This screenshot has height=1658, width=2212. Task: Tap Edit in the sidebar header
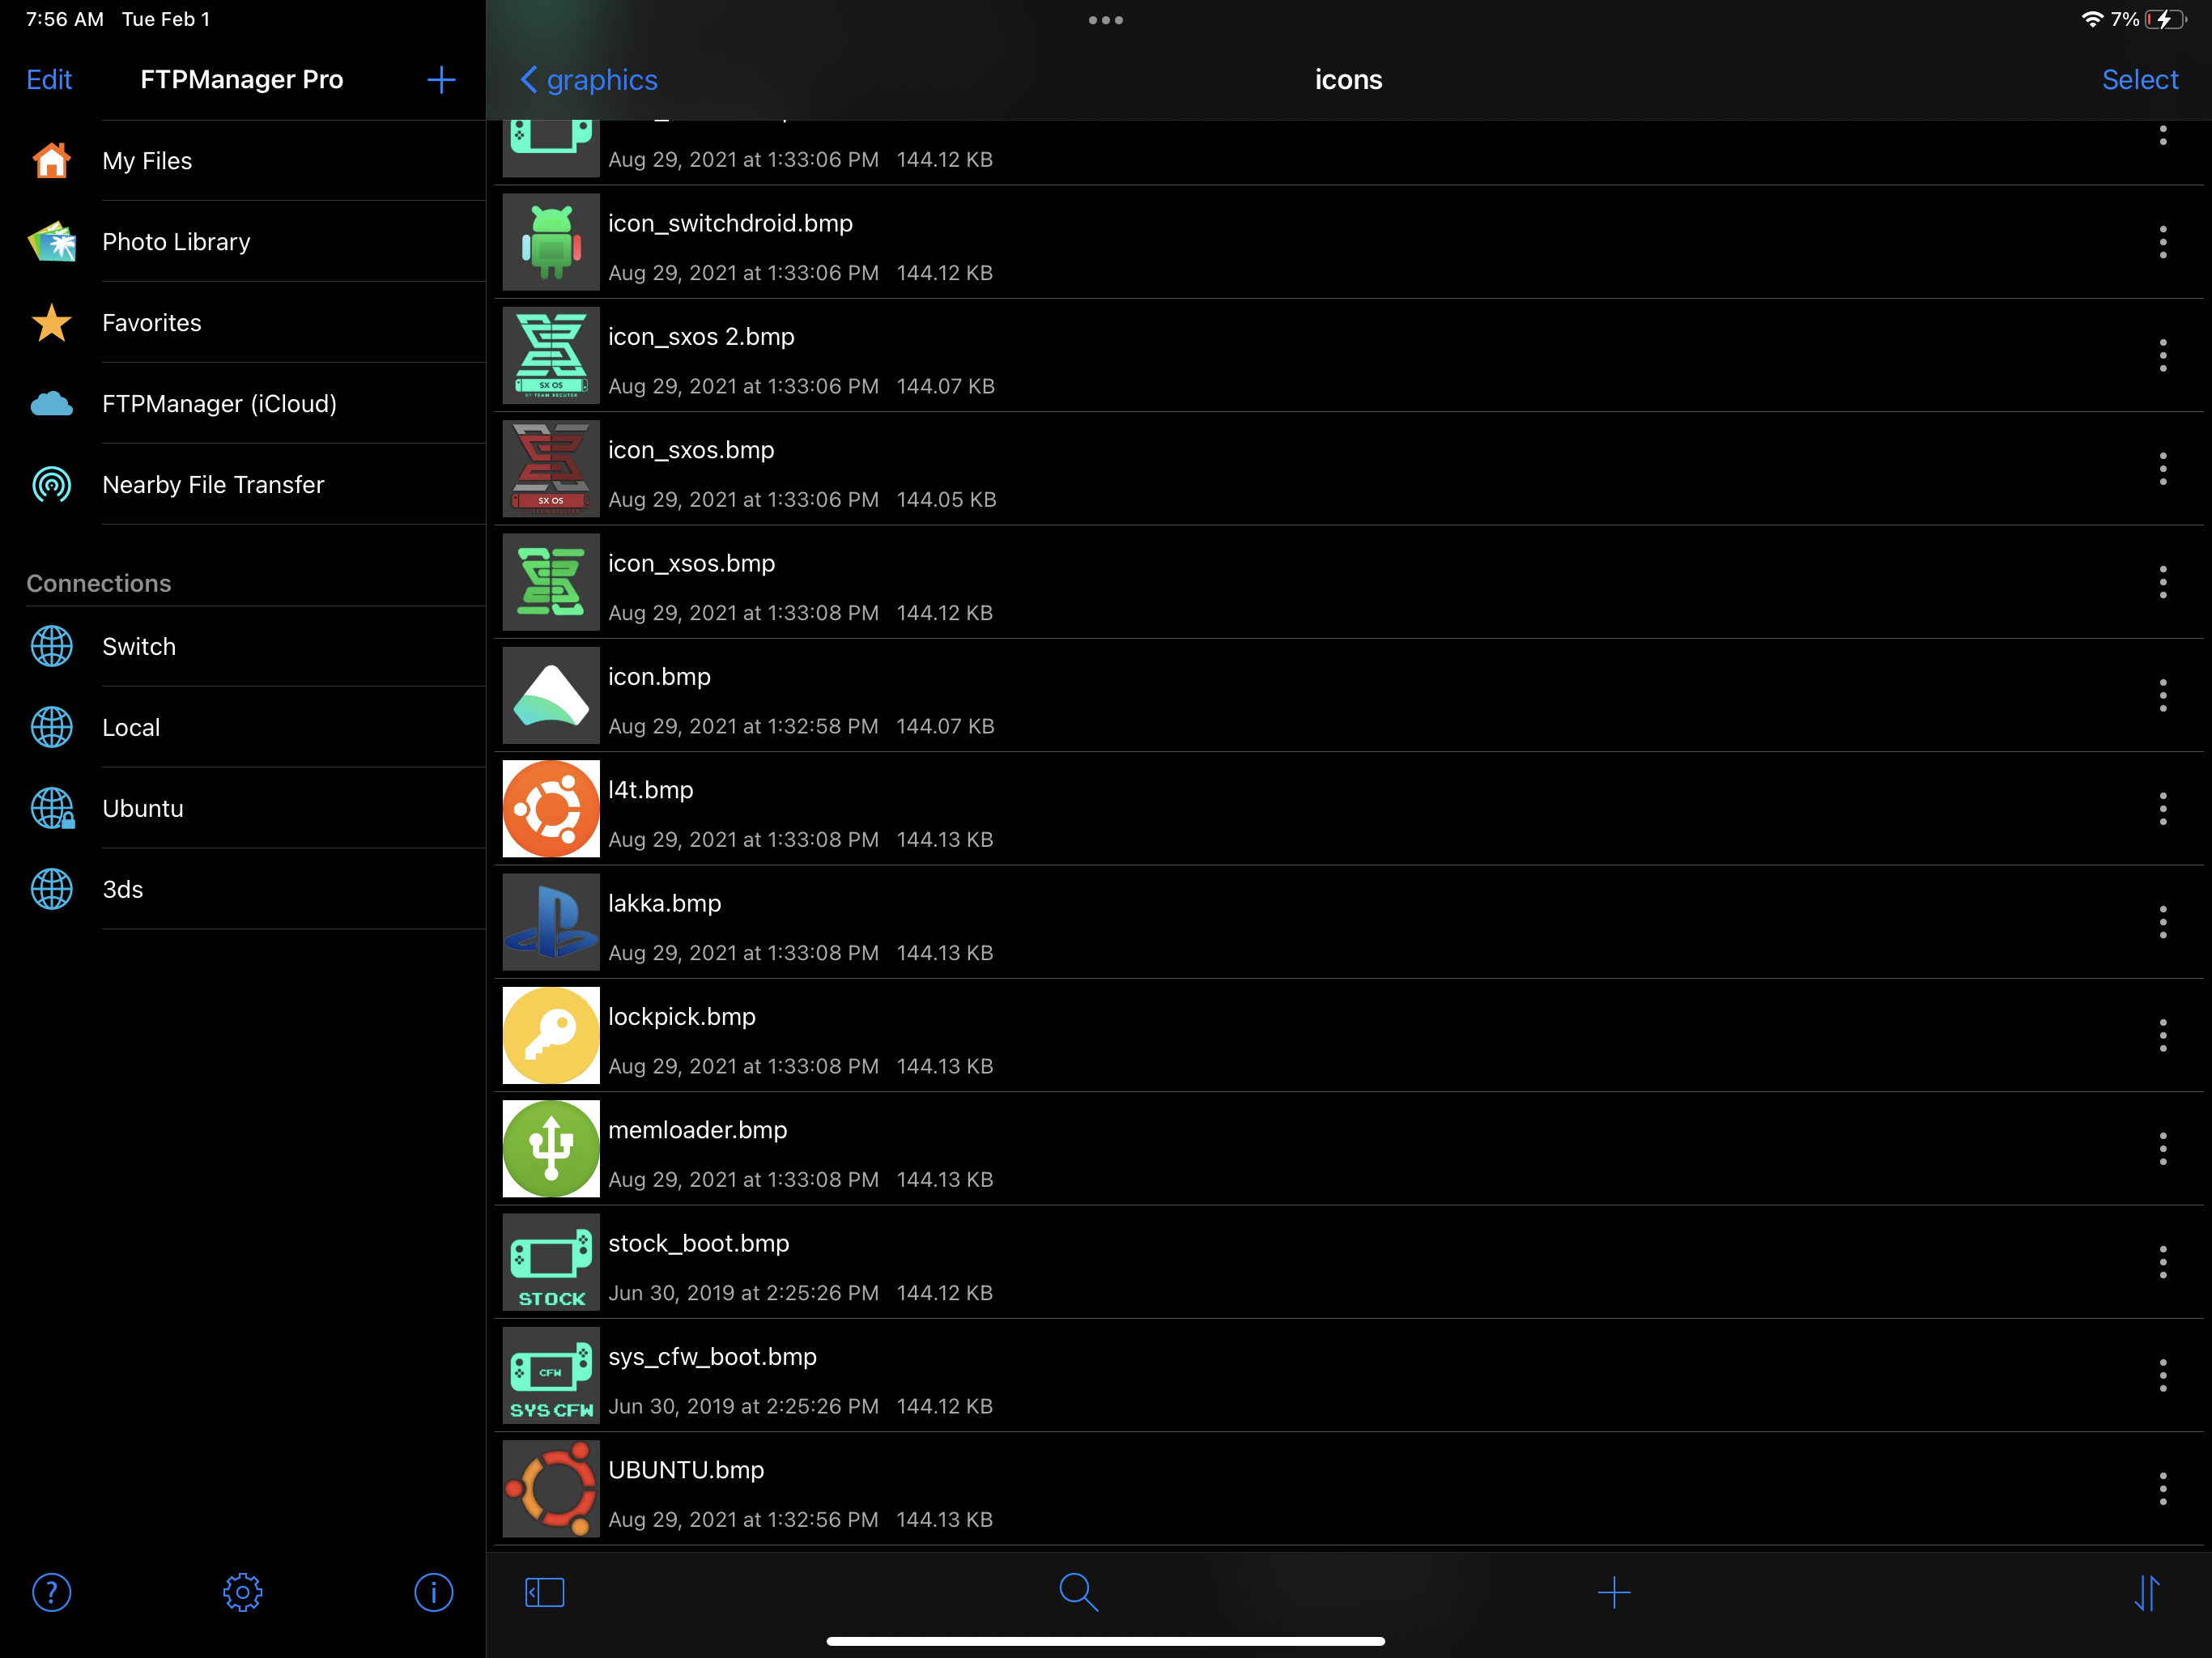click(49, 80)
